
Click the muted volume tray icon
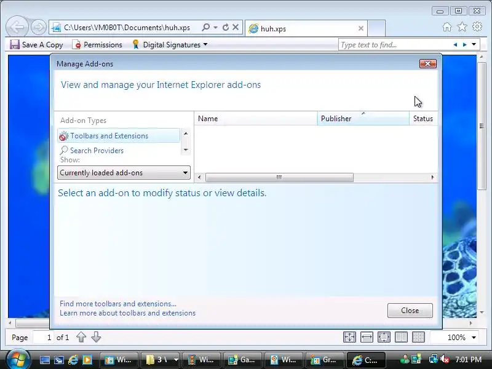pos(445,359)
